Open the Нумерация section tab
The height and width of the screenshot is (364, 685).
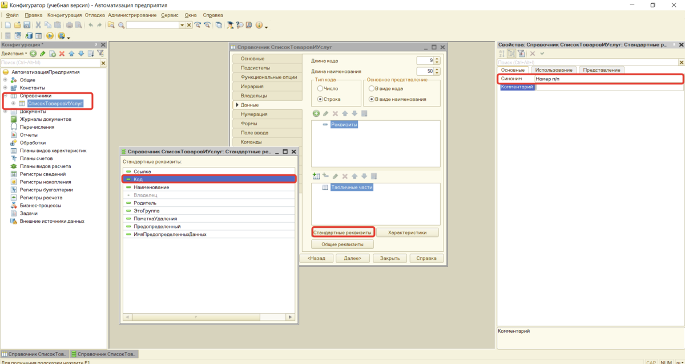point(267,114)
